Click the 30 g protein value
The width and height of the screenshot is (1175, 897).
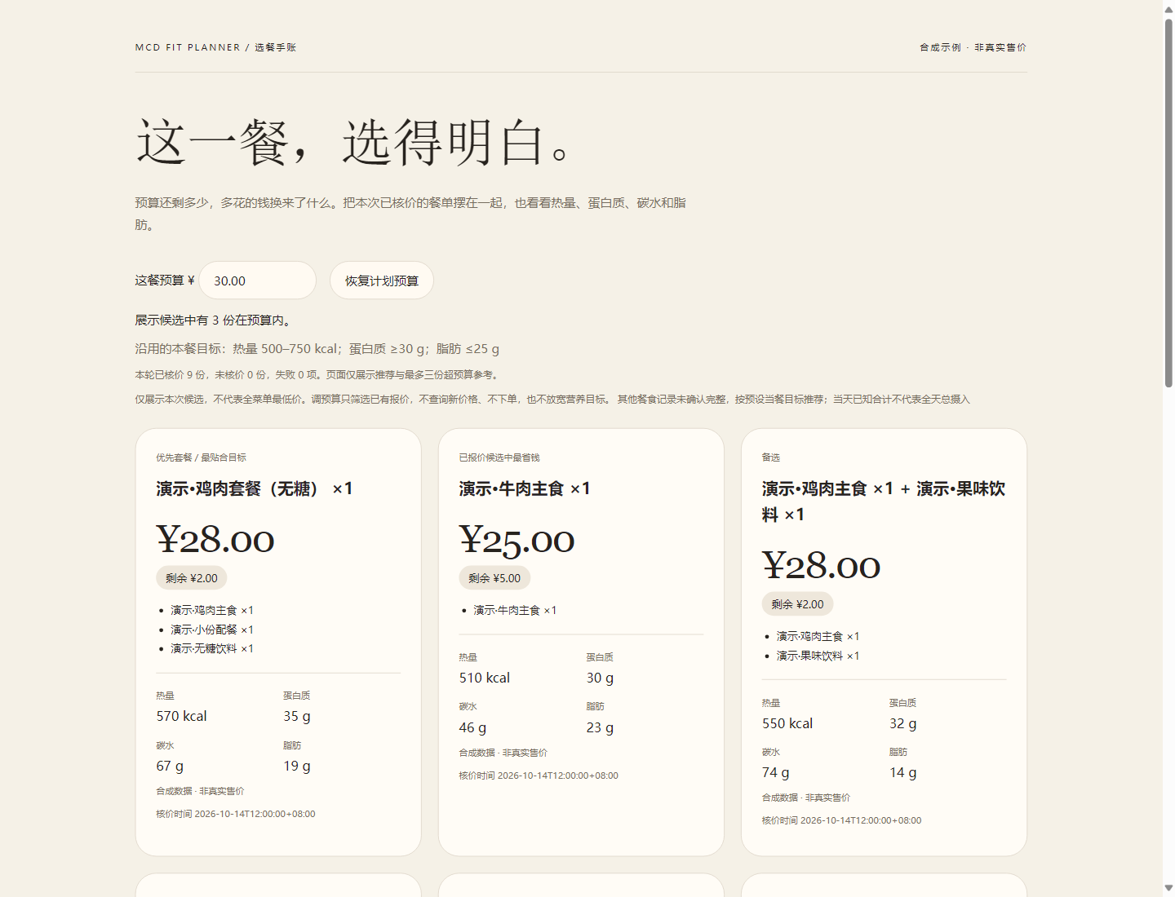[x=600, y=678]
